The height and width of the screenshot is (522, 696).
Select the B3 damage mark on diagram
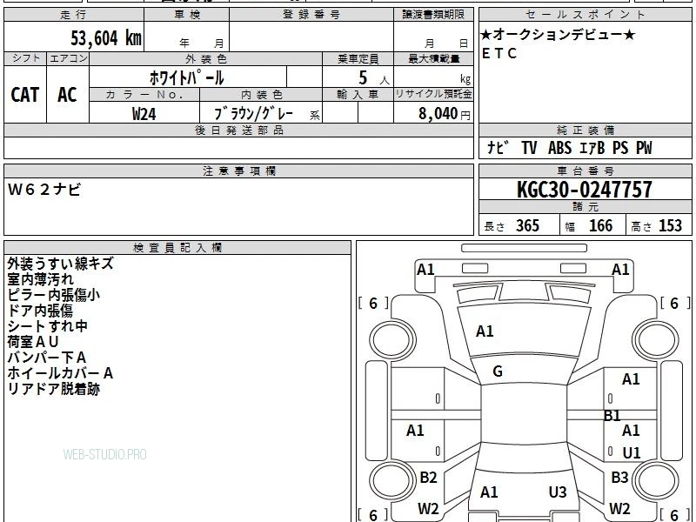pyautogui.click(x=619, y=478)
